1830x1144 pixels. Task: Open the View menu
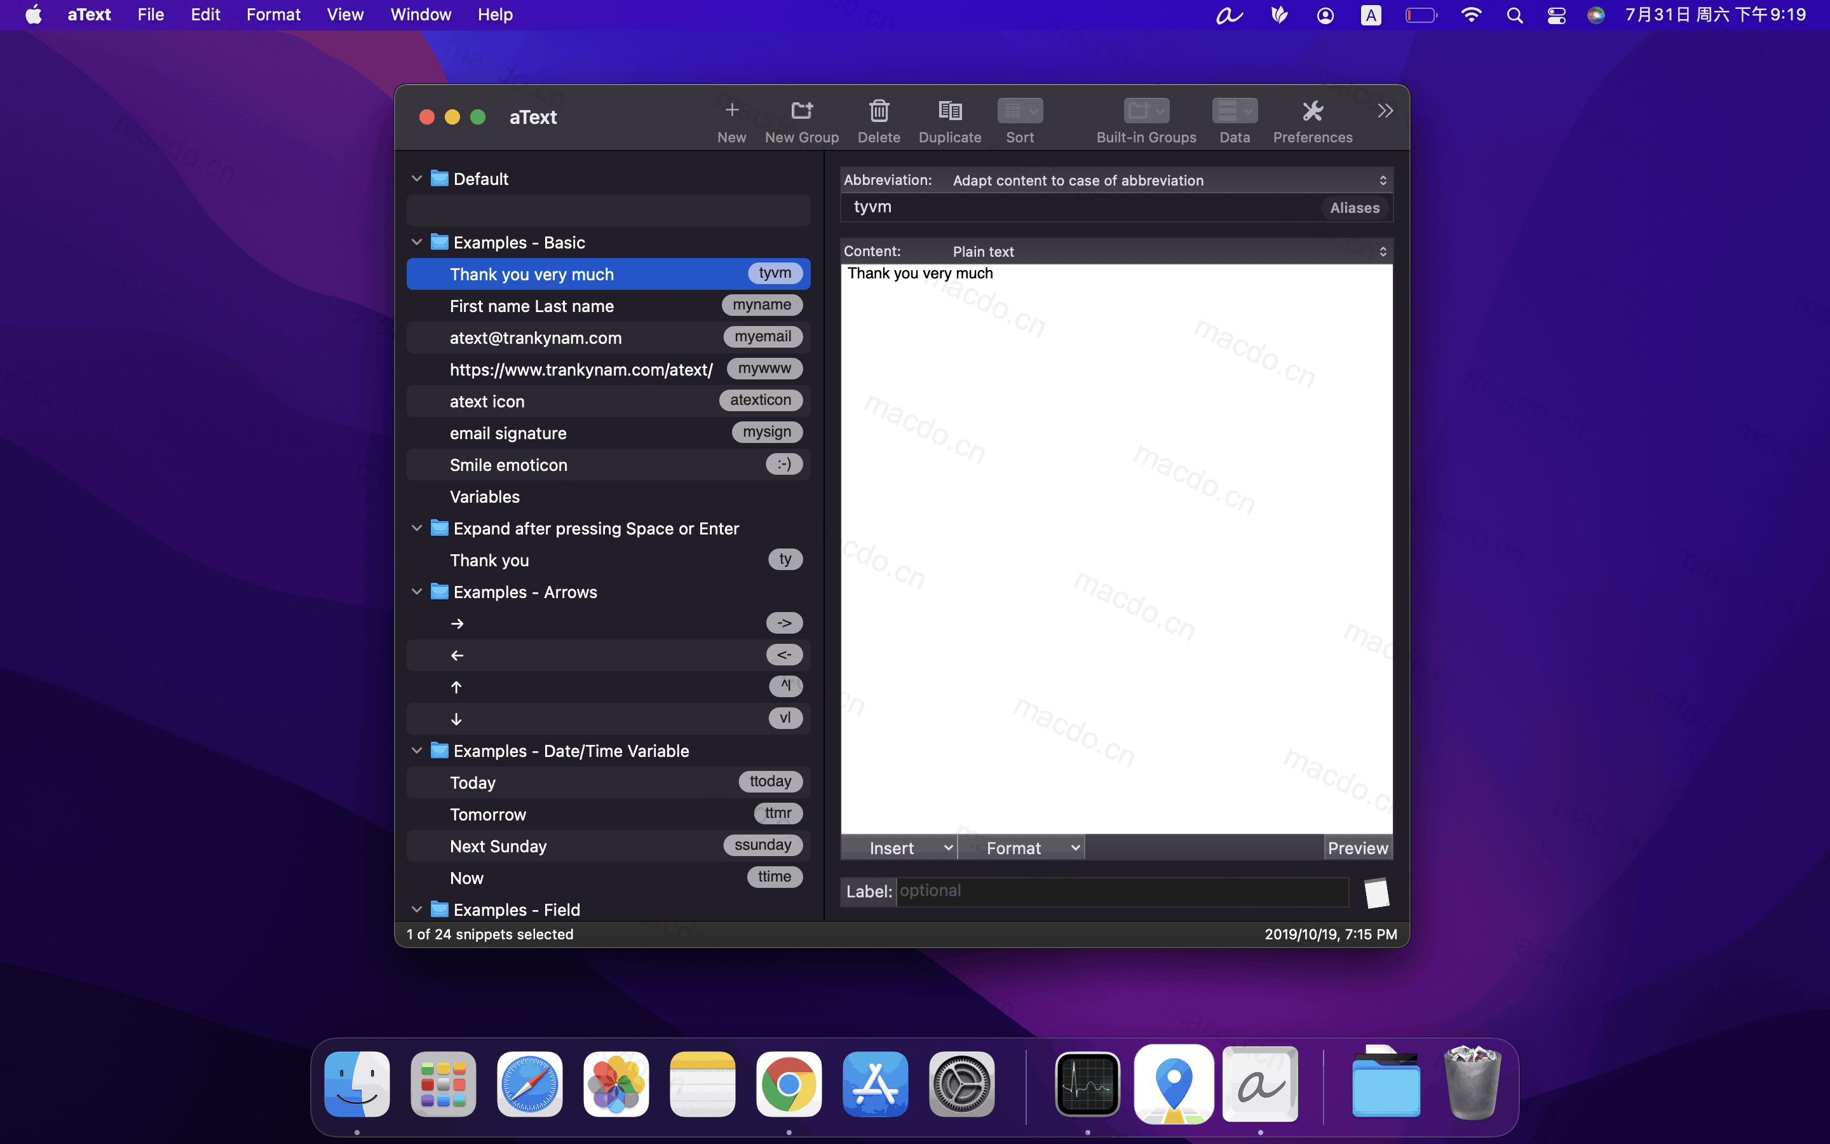point(345,15)
